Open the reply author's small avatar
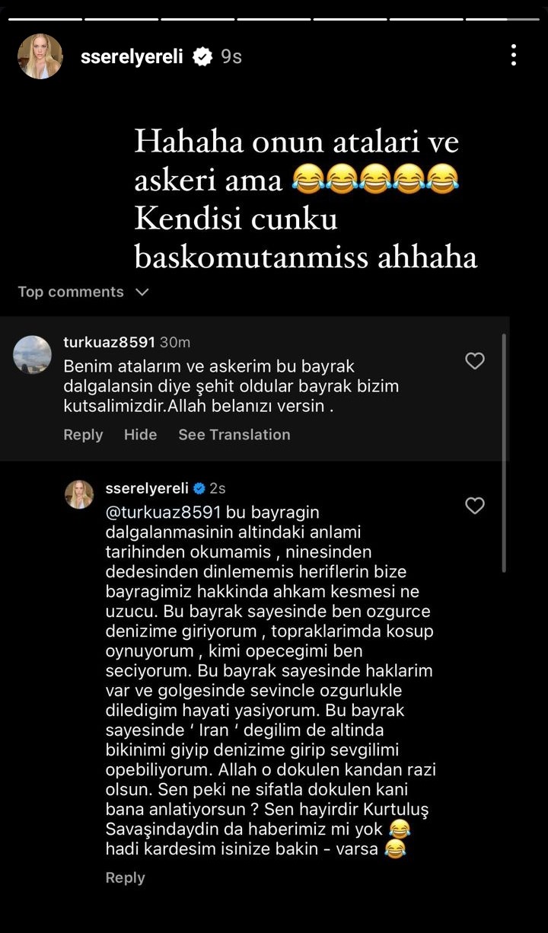548x933 pixels. pos(79,494)
